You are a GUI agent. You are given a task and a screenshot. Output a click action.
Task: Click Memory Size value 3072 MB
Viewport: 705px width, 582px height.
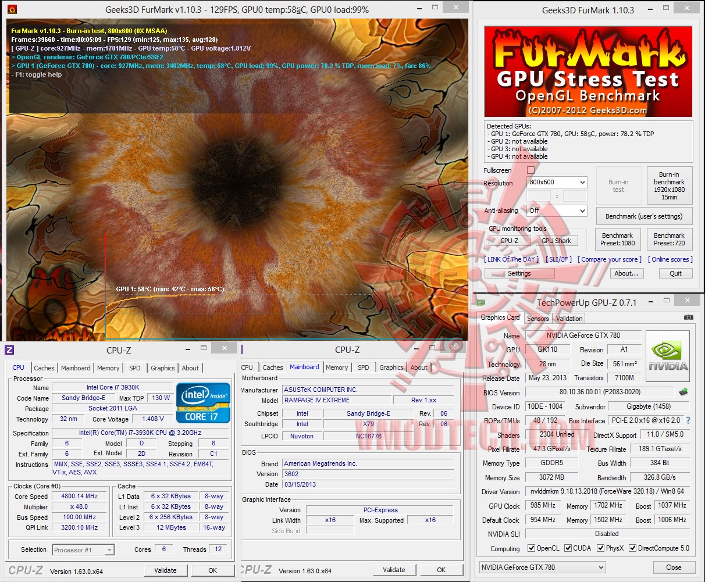pos(551,477)
